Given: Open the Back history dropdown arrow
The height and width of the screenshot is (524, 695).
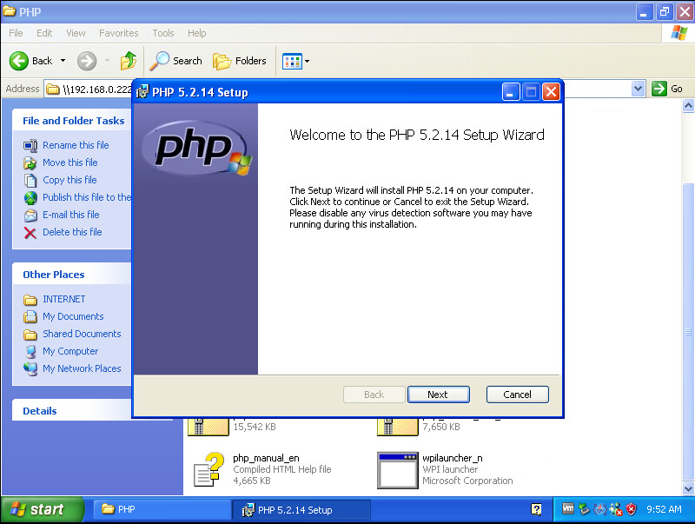Looking at the screenshot, I should (x=63, y=61).
